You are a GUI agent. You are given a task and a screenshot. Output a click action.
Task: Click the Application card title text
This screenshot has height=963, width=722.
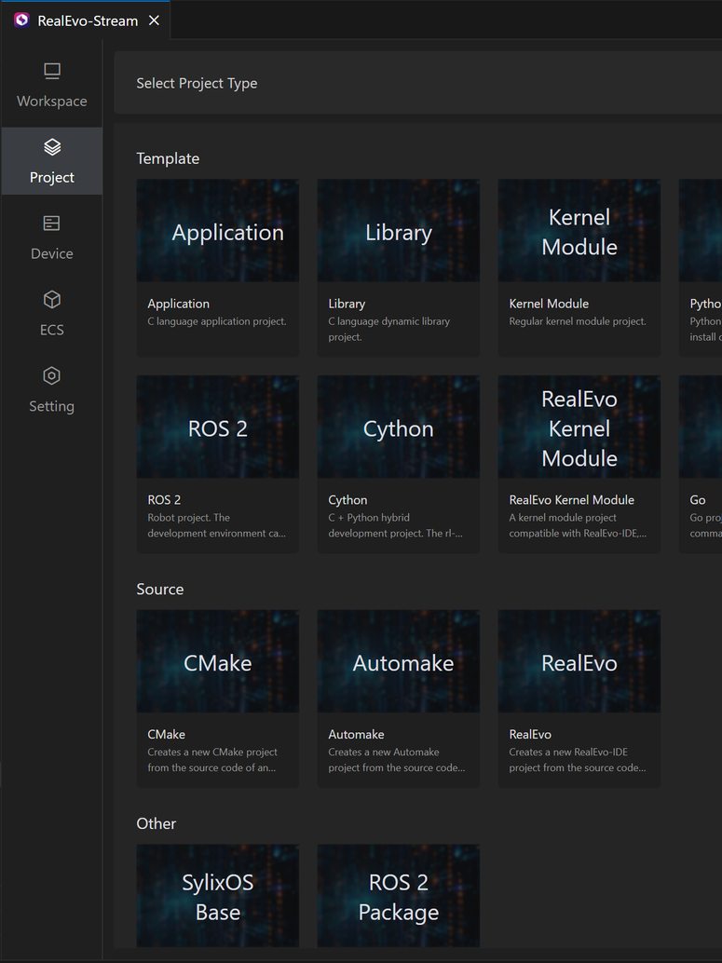(178, 304)
